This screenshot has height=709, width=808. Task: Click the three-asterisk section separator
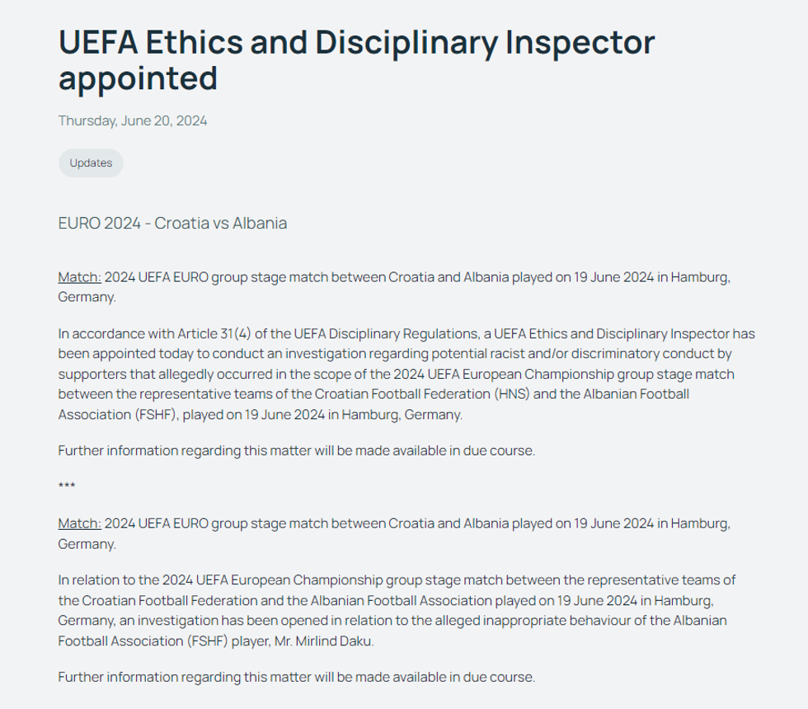point(67,487)
